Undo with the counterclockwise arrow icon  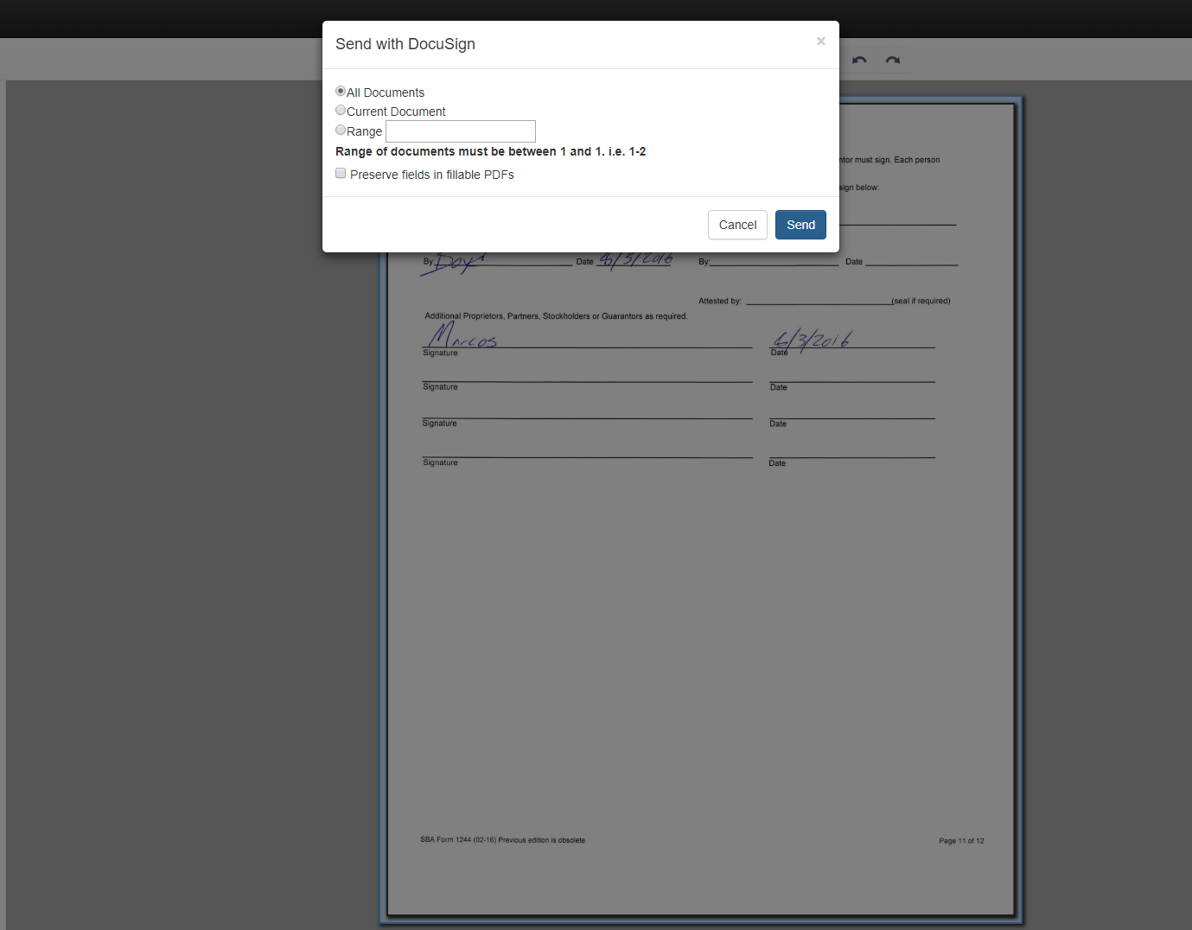[859, 60]
